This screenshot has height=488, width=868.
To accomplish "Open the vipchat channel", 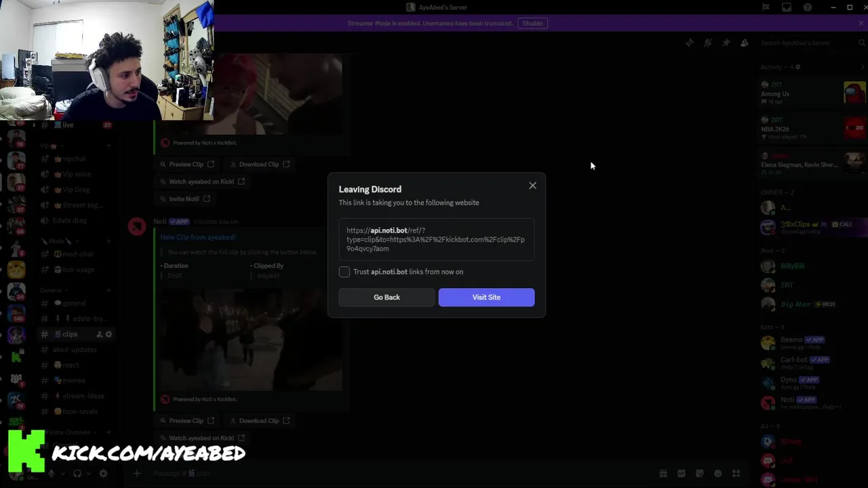I will (x=75, y=159).
